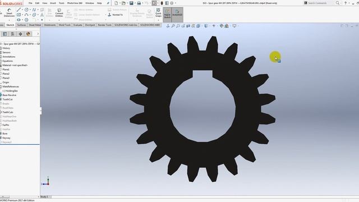The height and width of the screenshot is (202, 359).
Task: Click the Edit Appearance icon
Action: pos(222,26)
